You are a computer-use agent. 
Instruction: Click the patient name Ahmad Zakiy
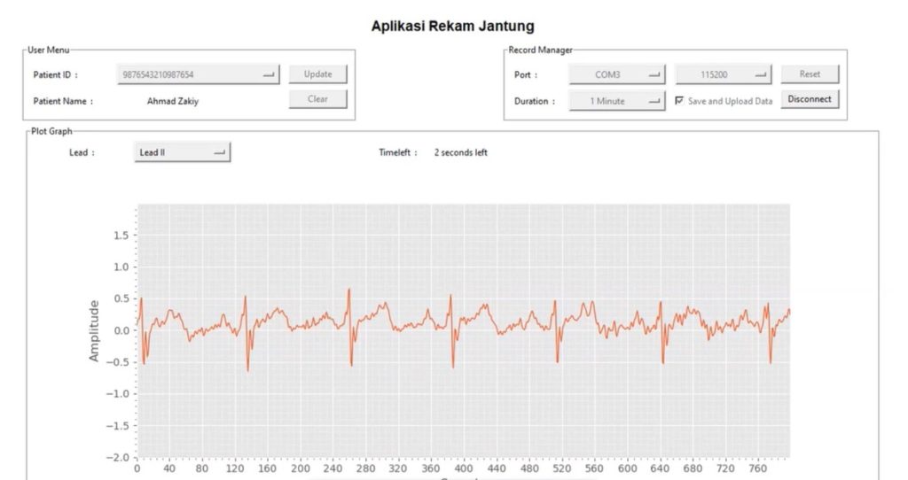click(x=173, y=101)
